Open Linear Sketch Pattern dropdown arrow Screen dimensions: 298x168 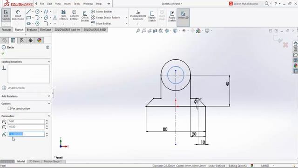[x=126, y=18]
